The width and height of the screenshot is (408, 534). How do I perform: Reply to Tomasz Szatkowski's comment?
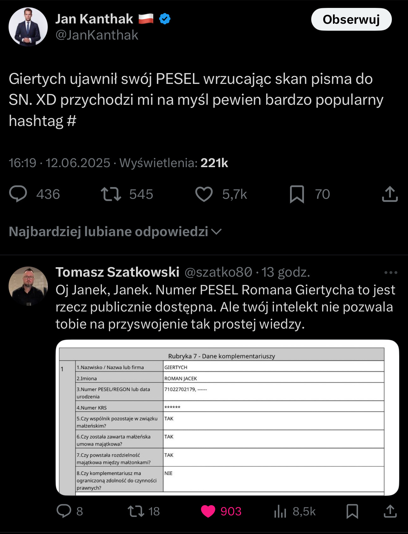point(64,511)
